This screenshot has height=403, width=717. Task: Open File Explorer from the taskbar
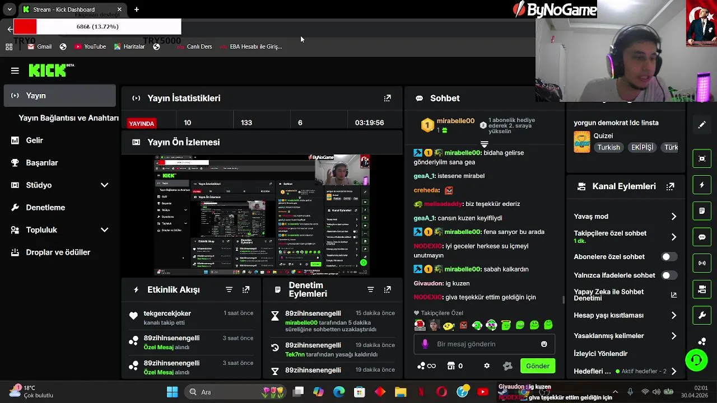401,392
